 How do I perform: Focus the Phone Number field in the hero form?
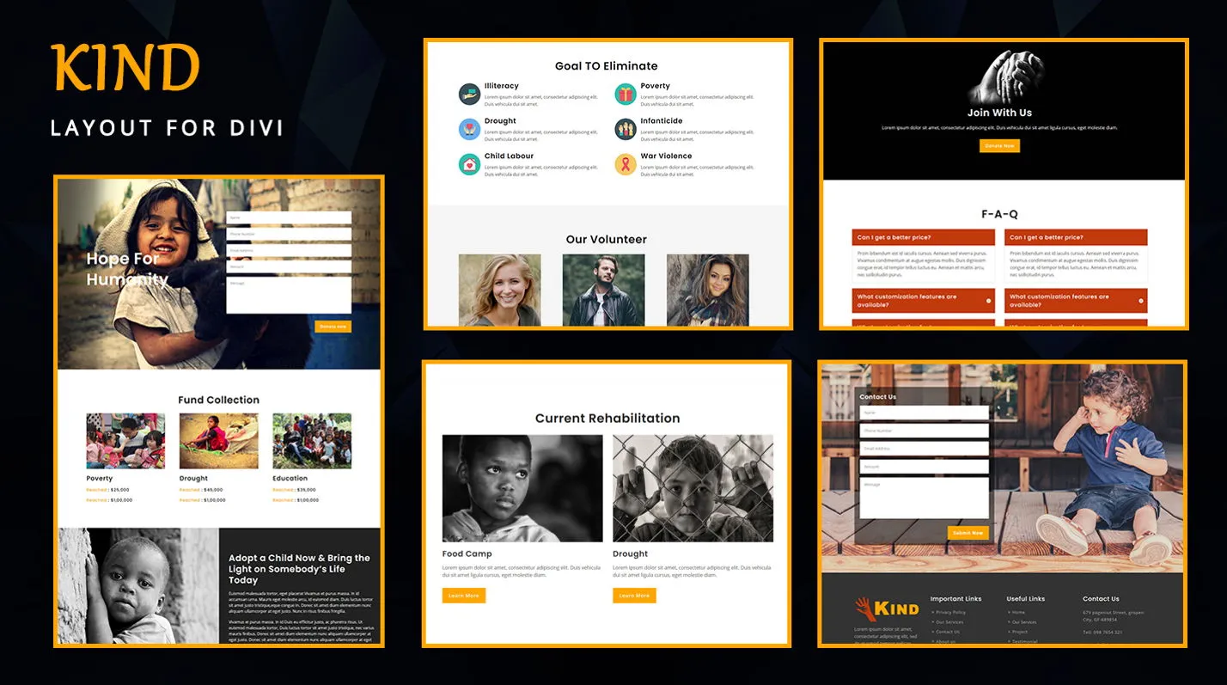point(289,234)
